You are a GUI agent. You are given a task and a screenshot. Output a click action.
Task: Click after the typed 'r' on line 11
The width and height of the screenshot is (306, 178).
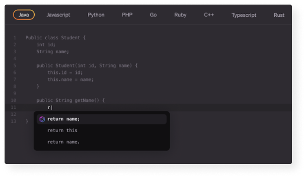pos(52,108)
